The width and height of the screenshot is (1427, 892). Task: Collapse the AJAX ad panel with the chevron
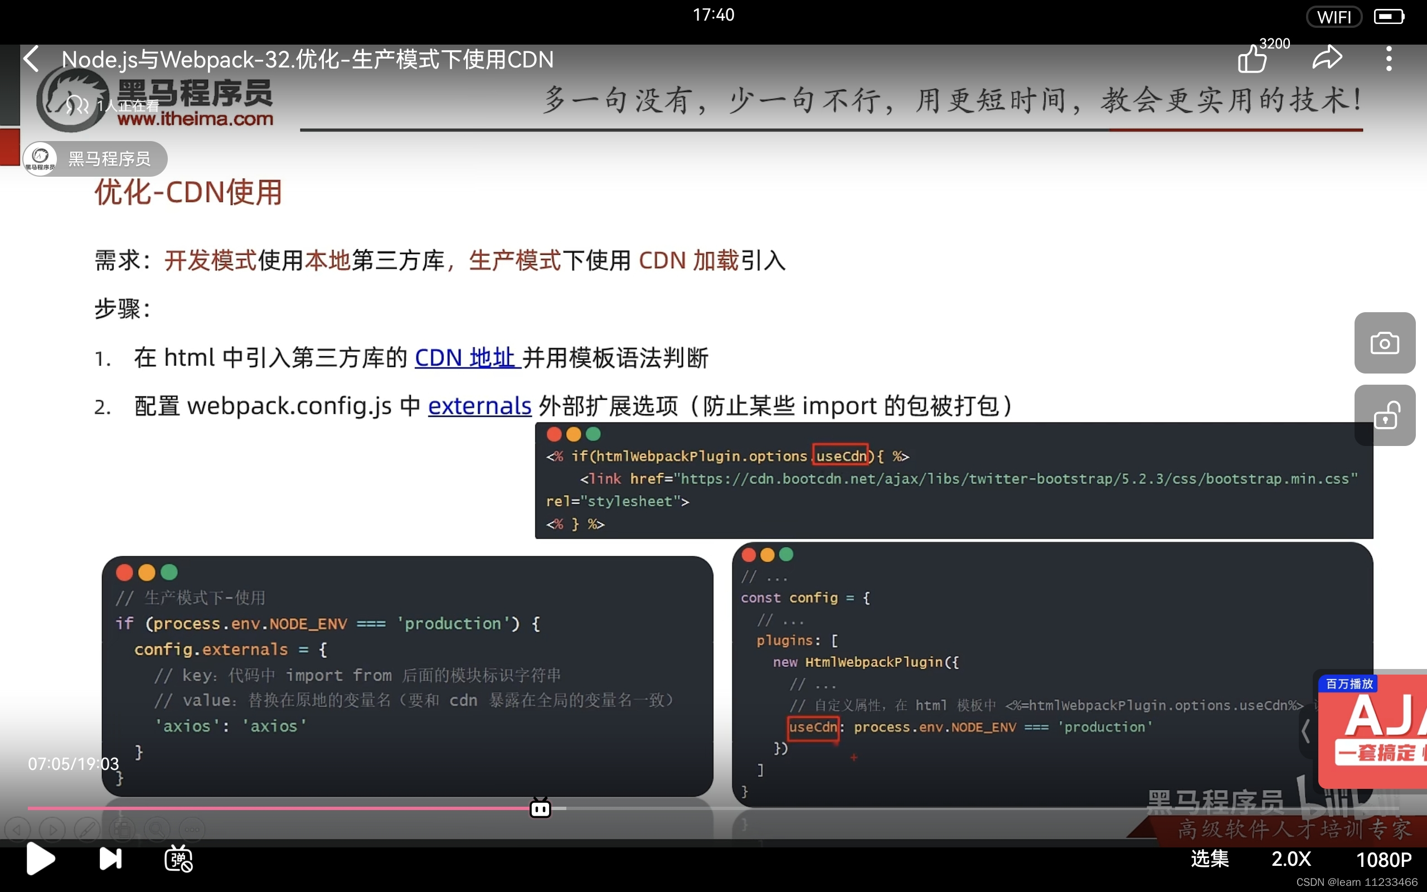[x=1305, y=731]
